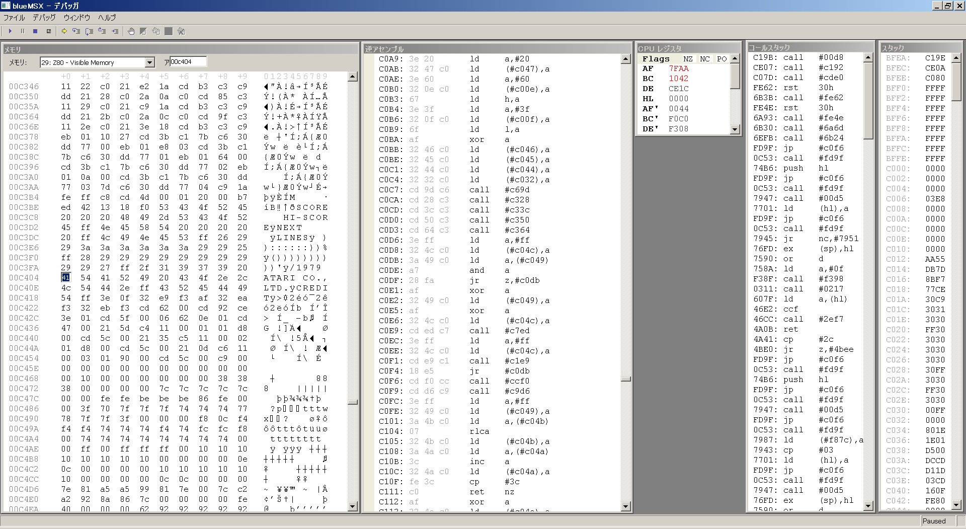Viewport: 966px width, 529px height.
Task: Click the Step Out toolbar icon
Action: pos(102,31)
